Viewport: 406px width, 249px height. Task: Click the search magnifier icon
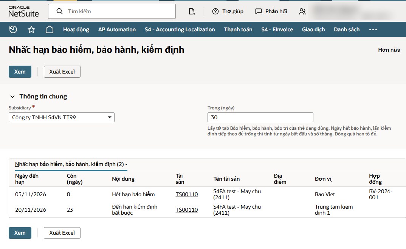click(x=60, y=11)
